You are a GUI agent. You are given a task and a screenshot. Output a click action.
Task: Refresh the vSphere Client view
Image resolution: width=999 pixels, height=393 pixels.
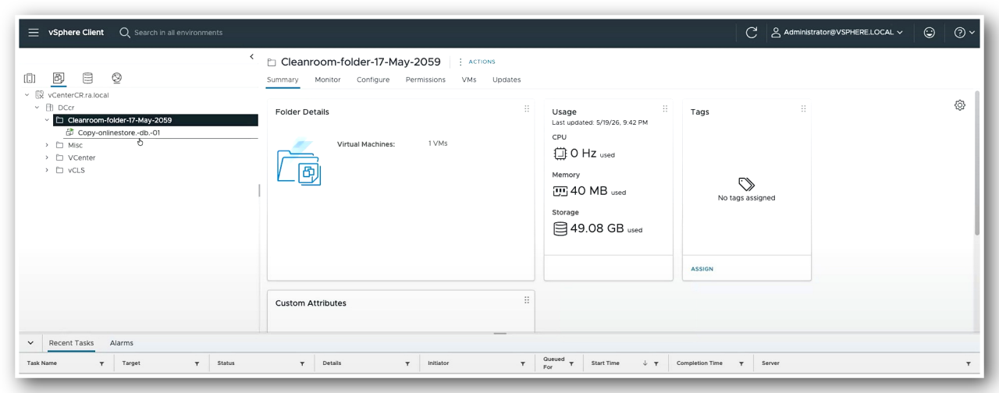(x=752, y=33)
